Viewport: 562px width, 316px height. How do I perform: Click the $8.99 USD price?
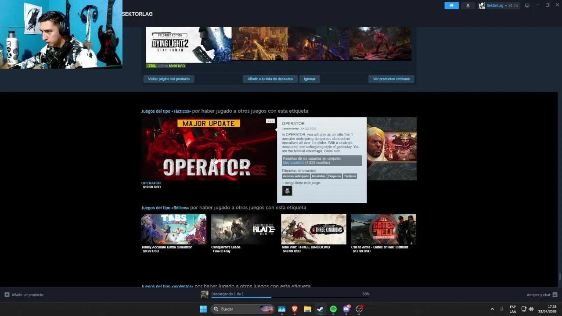click(x=151, y=251)
